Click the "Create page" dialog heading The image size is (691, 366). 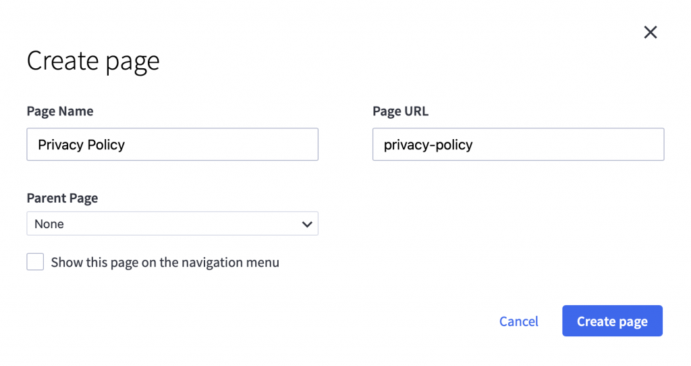(93, 61)
